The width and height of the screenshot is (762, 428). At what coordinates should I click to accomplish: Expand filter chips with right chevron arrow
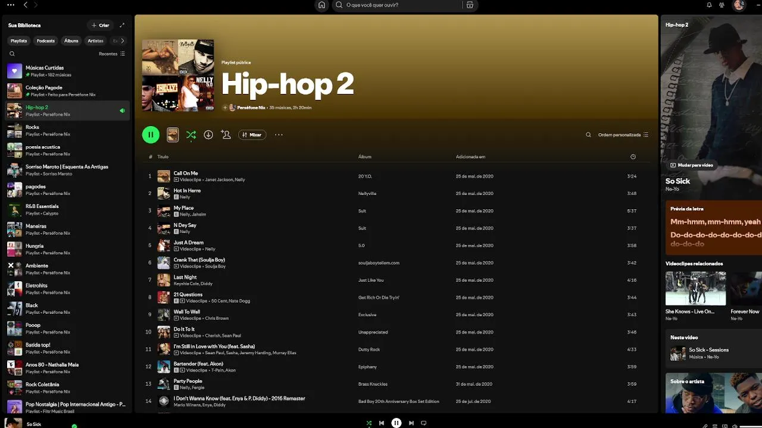point(122,41)
